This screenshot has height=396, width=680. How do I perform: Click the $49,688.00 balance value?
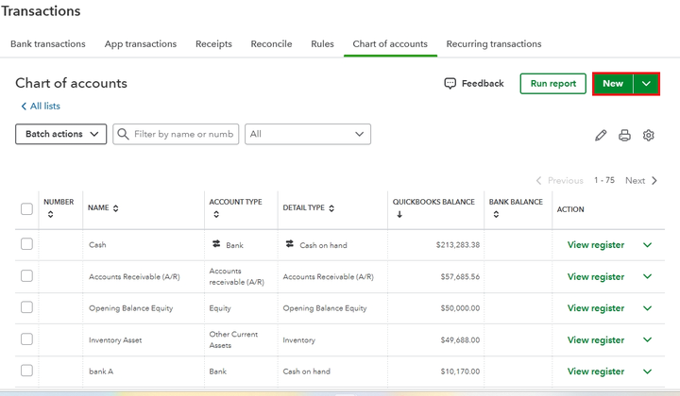tap(460, 340)
